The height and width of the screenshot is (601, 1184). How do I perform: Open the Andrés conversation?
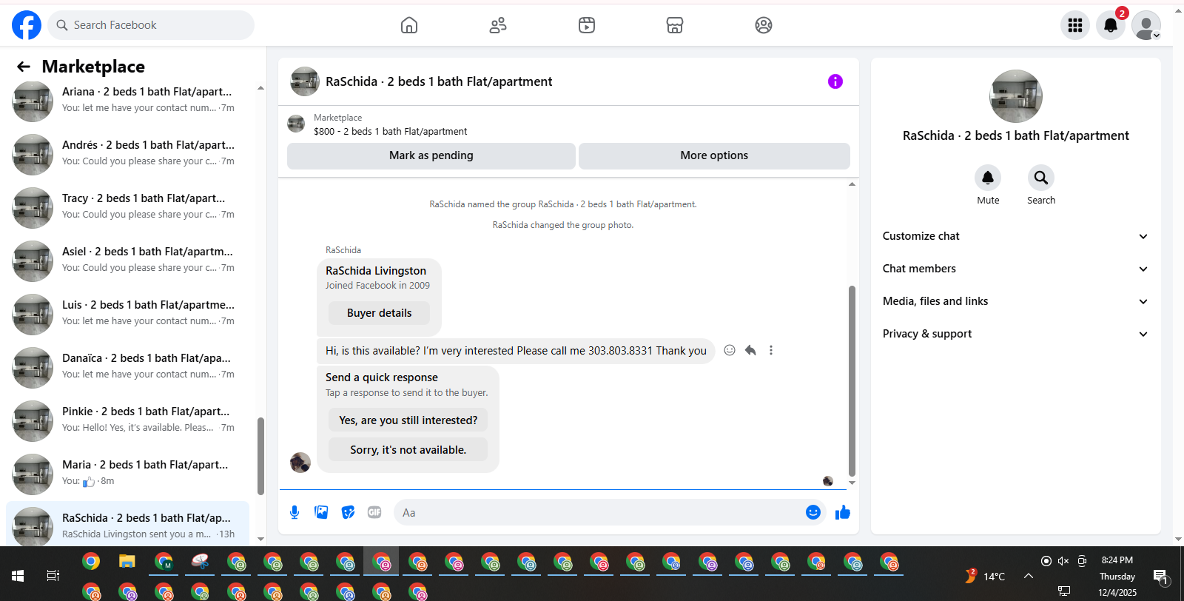click(127, 154)
